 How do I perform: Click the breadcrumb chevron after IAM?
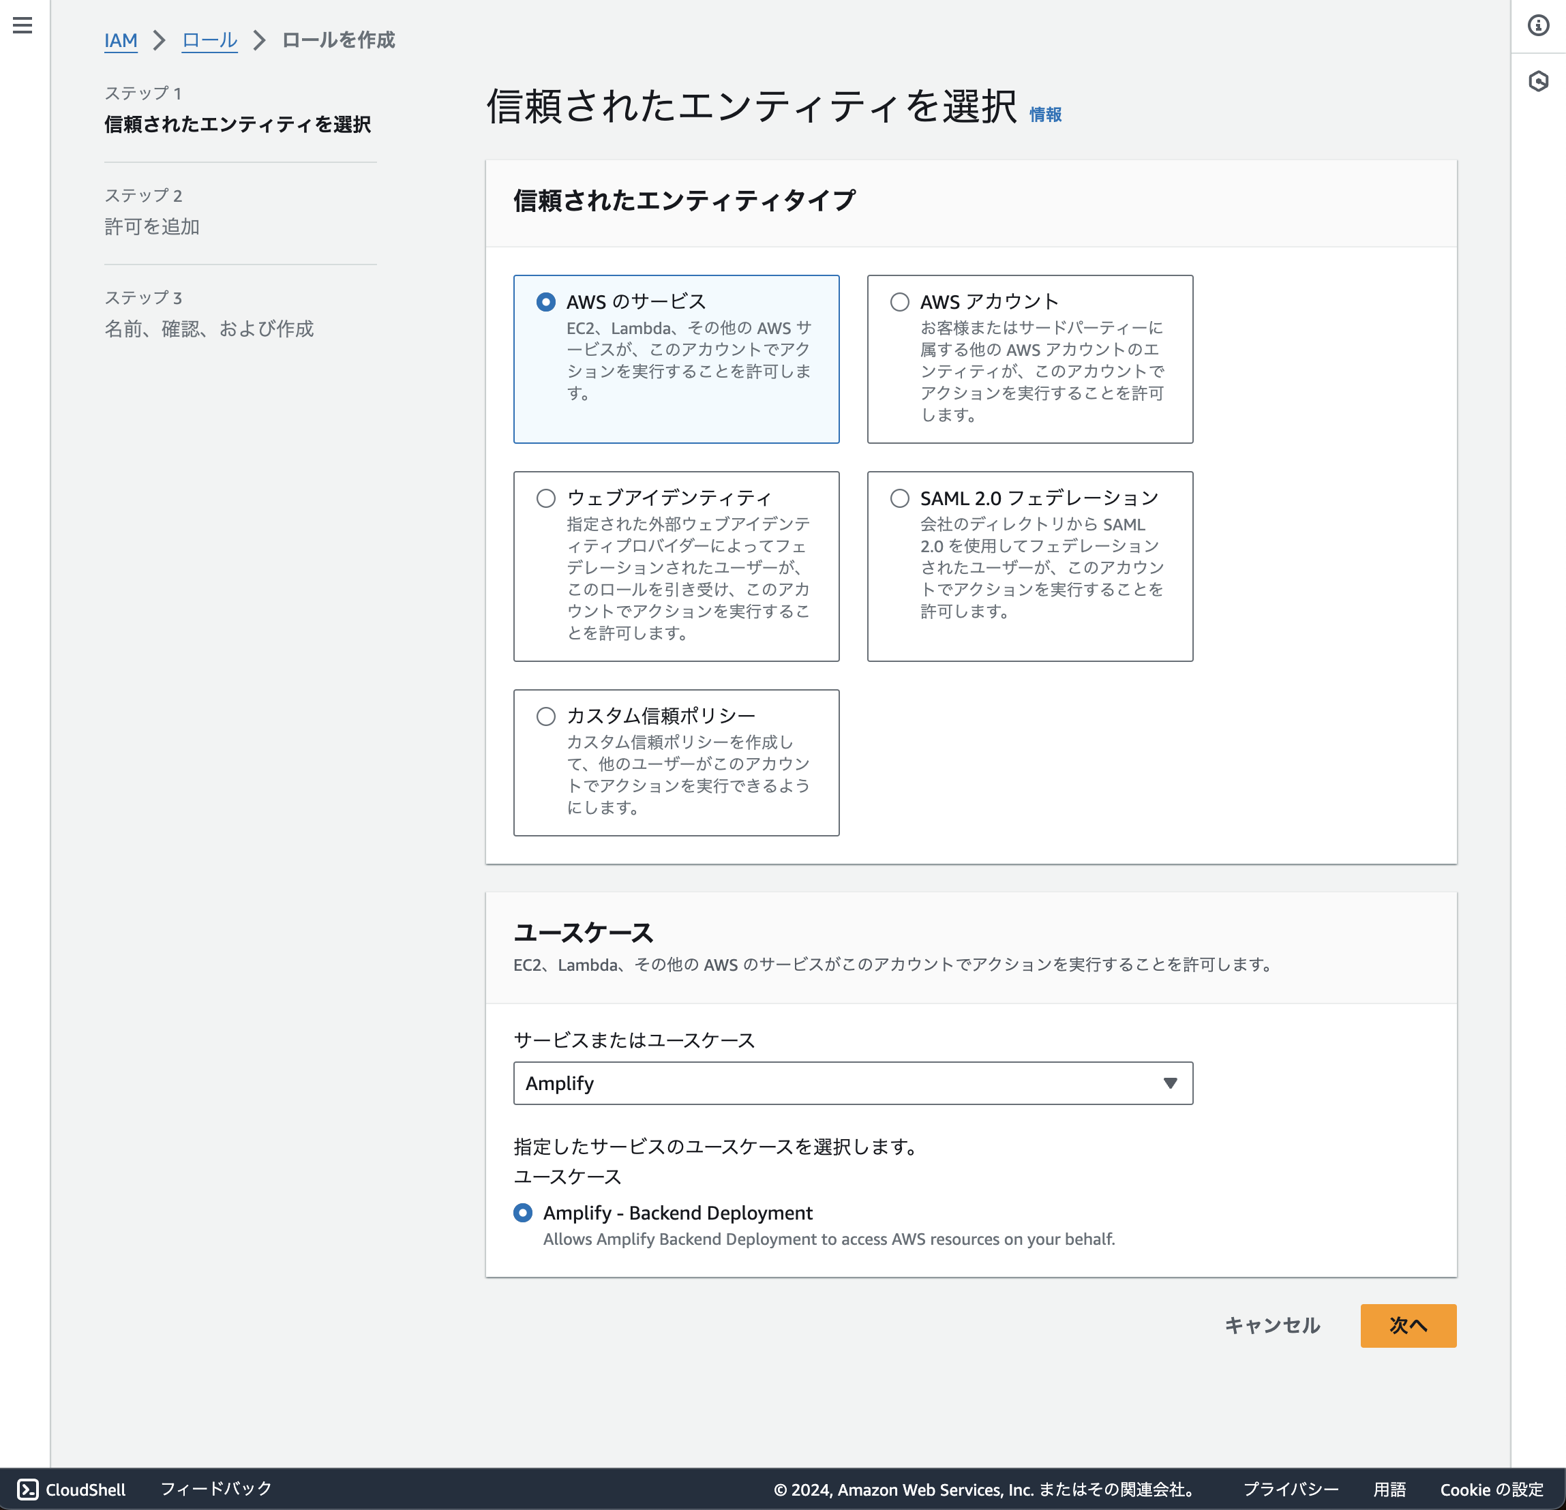pyautogui.click(x=160, y=40)
